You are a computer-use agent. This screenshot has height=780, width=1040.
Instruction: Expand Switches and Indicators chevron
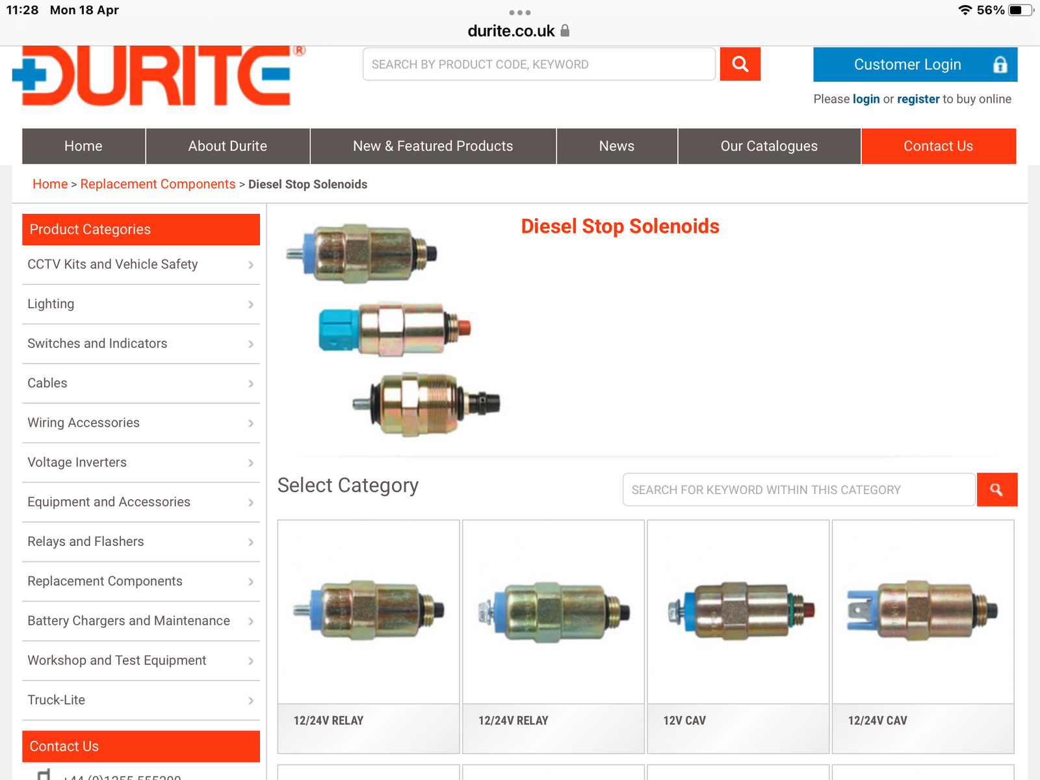pyautogui.click(x=251, y=344)
